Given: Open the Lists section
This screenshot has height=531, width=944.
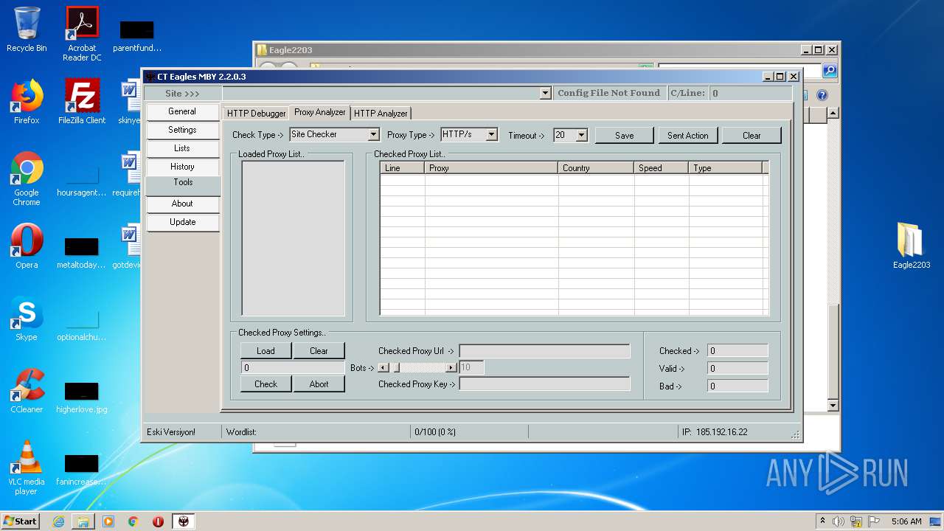Looking at the screenshot, I should (x=182, y=148).
